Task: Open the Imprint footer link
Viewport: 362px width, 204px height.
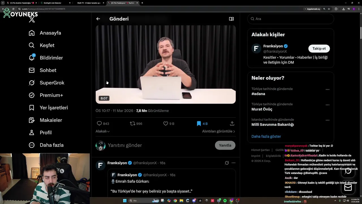Action: (x=256, y=156)
